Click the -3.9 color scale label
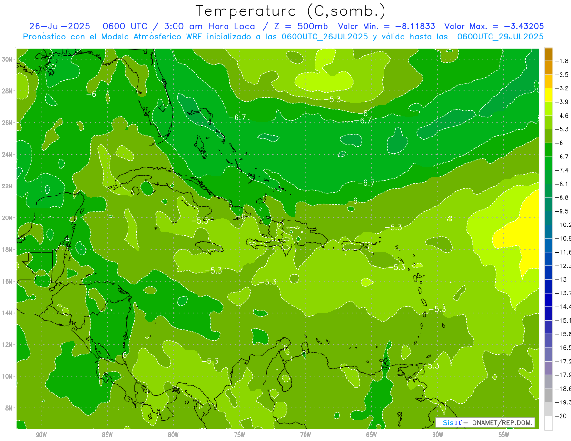 [563, 102]
